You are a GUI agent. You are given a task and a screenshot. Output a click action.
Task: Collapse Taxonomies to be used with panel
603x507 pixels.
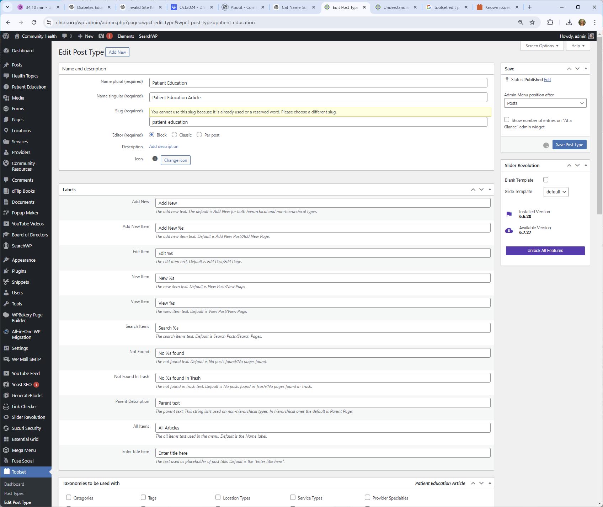(490, 483)
